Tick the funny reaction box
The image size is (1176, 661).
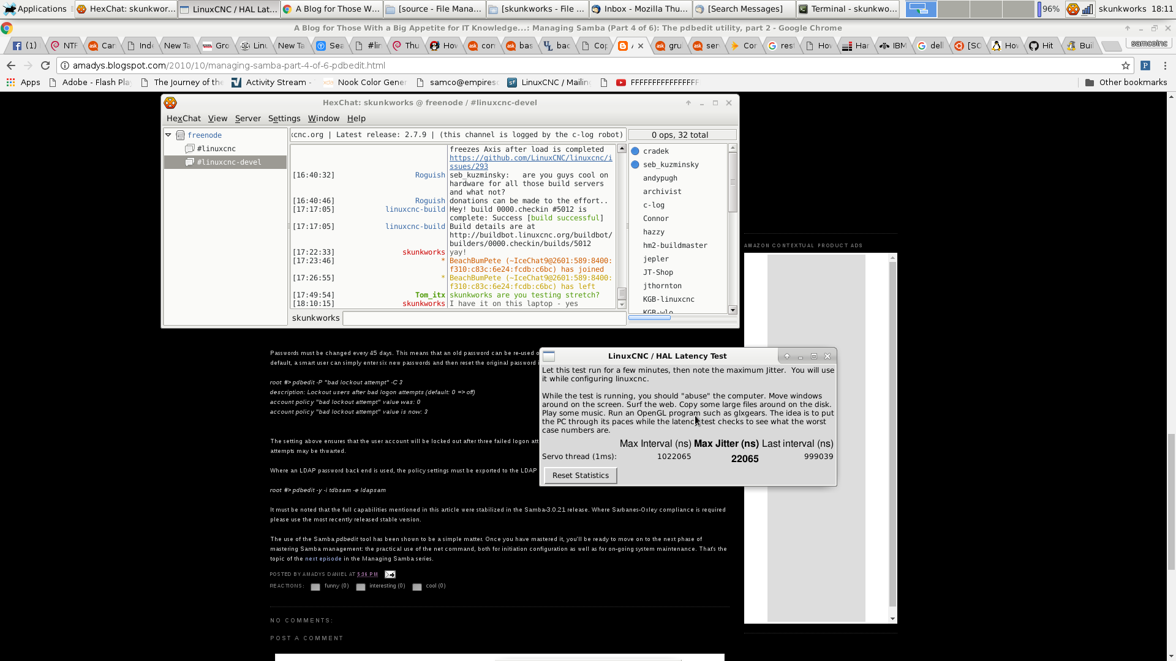315,587
